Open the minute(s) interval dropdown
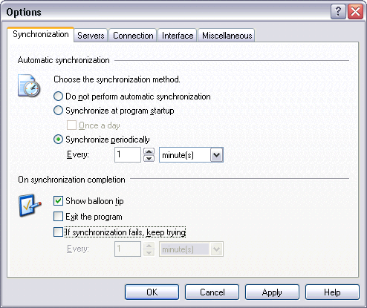Image resolution: width=367 pixels, height=308 pixels. click(x=216, y=155)
